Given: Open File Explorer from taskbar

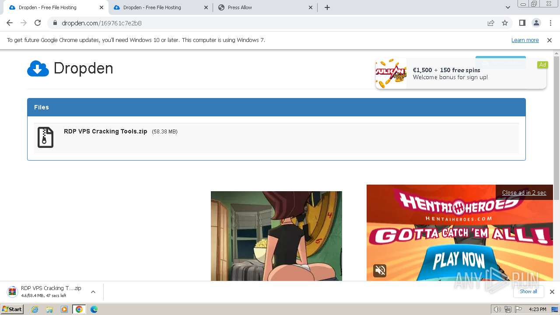Looking at the screenshot, I should (49, 309).
